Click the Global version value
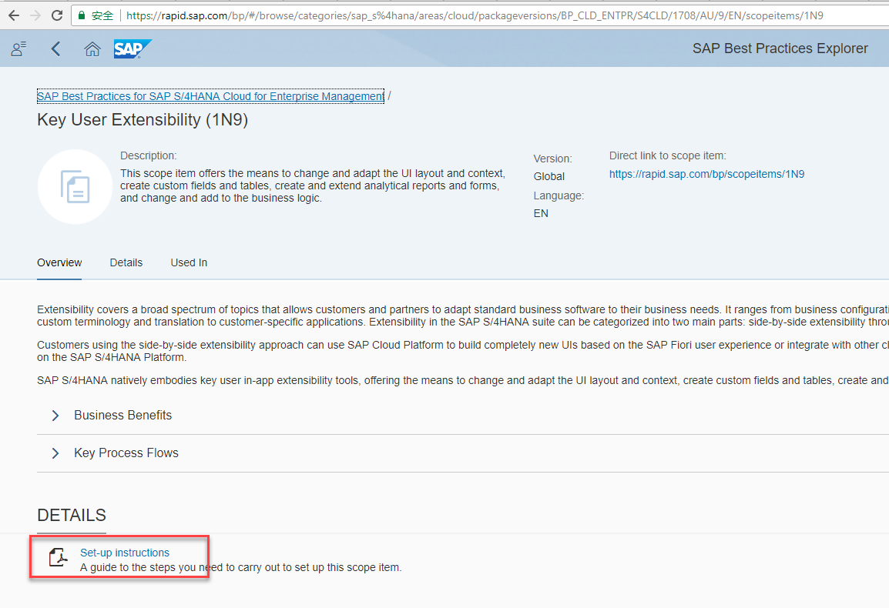This screenshot has height=608, width=889. point(548,176)
